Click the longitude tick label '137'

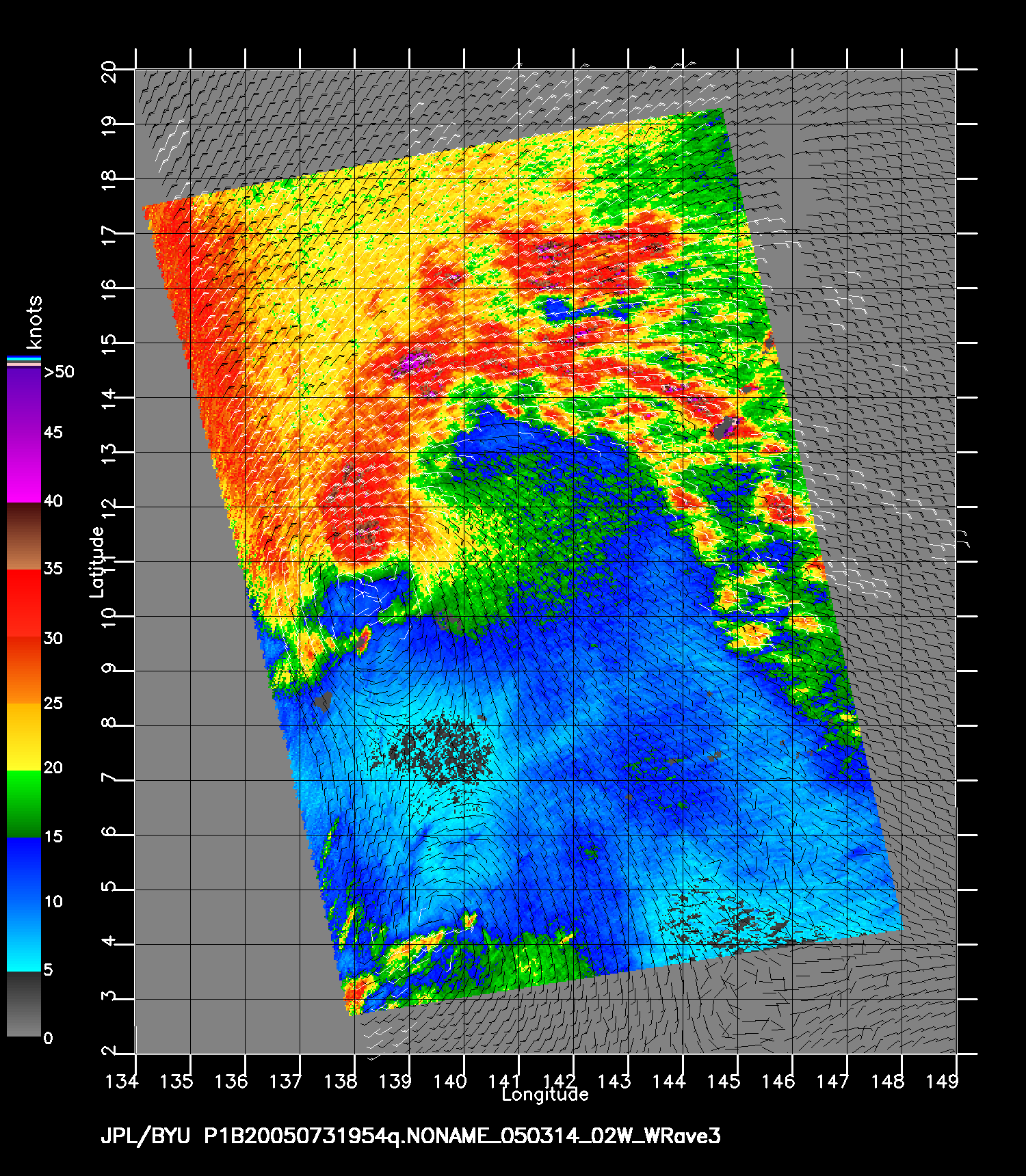pos(286,1082)
